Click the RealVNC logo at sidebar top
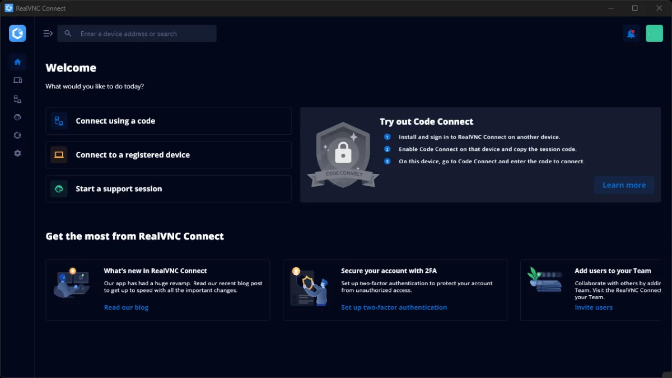This screenshot has width=672, height=378. (17, 34)
